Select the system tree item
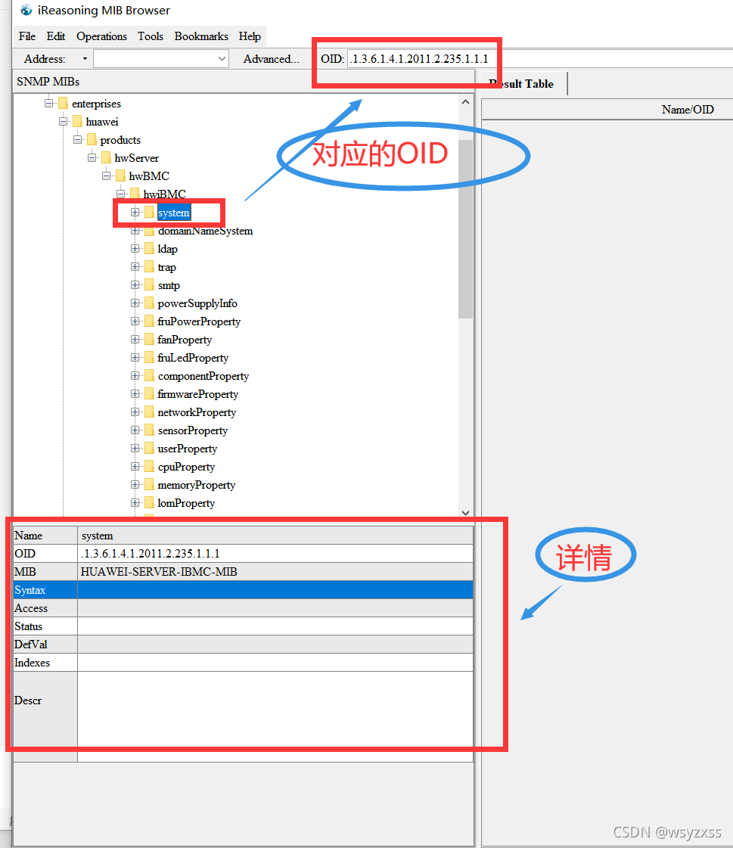The height and width of the screenshot is (848, 733). pos(174,213)
